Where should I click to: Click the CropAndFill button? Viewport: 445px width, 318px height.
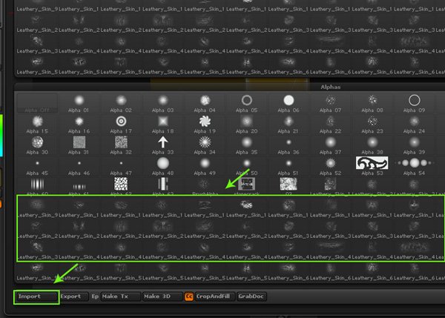pyautogui.click(x=215, y=297)
